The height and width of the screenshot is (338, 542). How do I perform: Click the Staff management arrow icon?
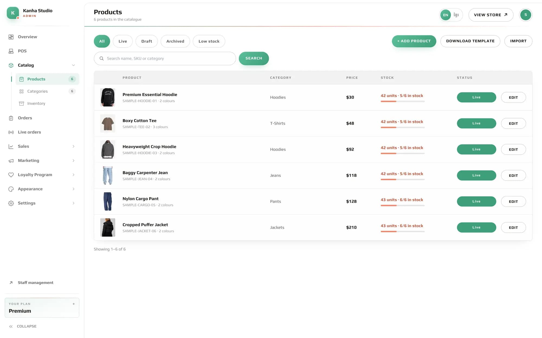pyautogui.click(x=11, y=283)
